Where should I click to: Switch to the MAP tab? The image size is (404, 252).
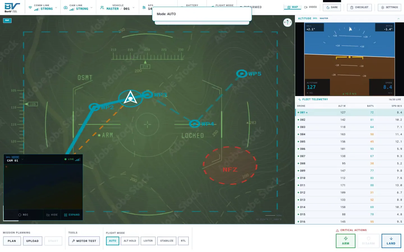tap(293, 7)
